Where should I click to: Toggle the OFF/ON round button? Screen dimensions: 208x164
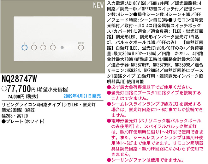[x=81, y=48]
